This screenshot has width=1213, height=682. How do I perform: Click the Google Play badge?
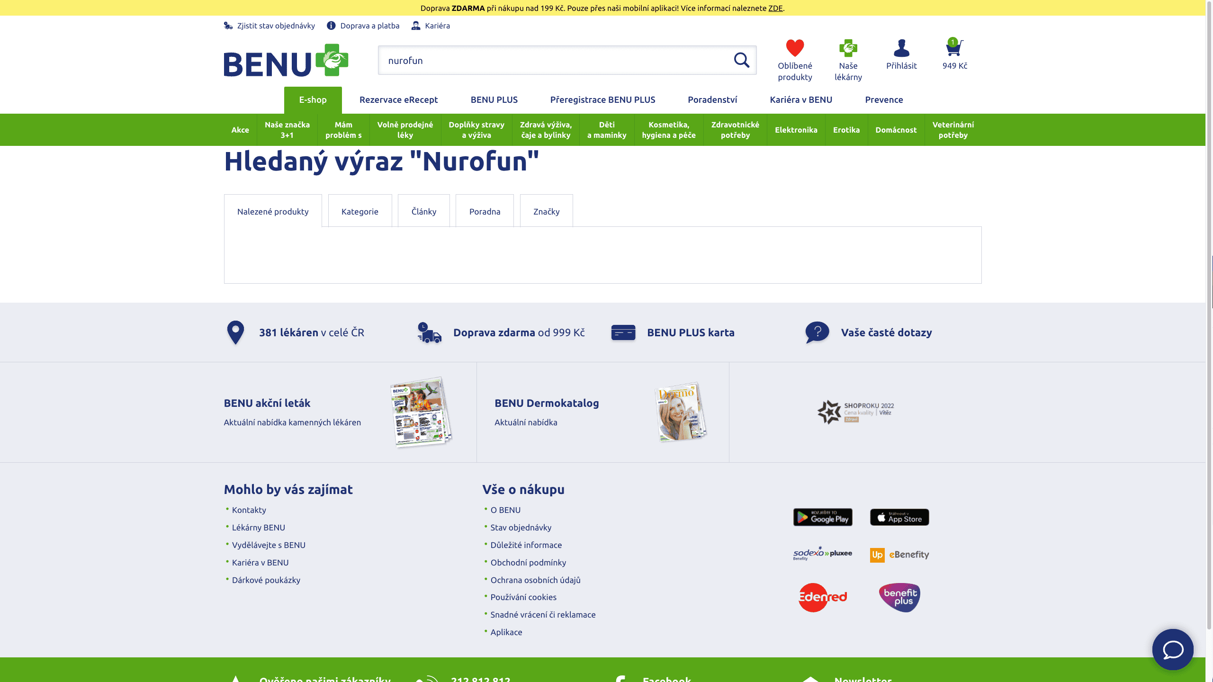pyautogui.click(x=823, y=517)
